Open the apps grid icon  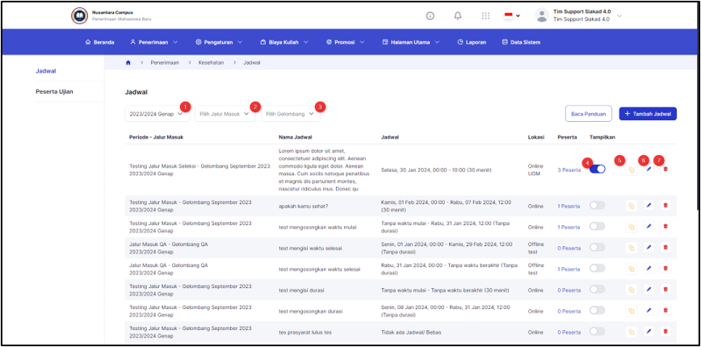click(485, 16)
